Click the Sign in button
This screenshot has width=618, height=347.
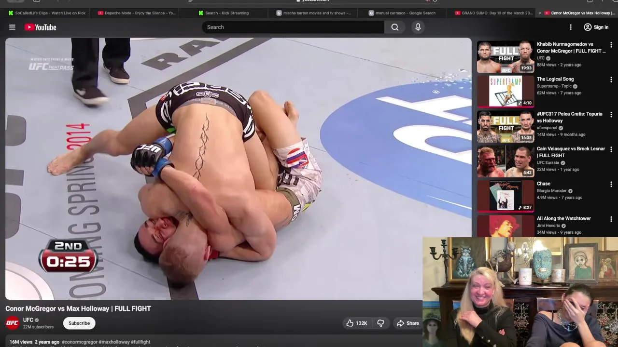(596, 27)
